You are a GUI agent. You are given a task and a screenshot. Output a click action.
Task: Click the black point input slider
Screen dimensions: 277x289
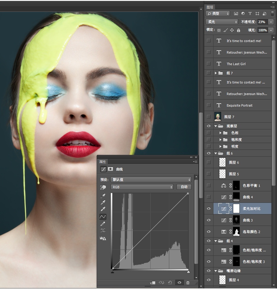(x=112, y=272)
